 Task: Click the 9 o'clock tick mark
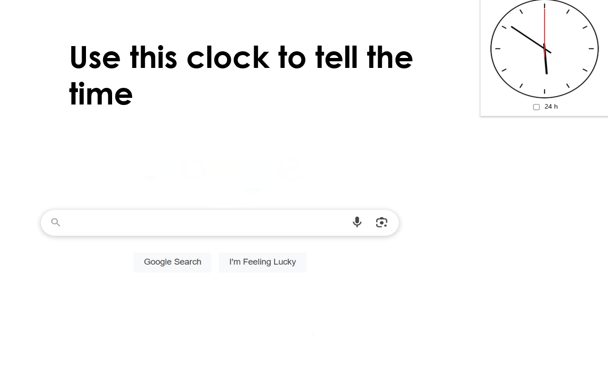pyautogui.click(x=498, y=48)
